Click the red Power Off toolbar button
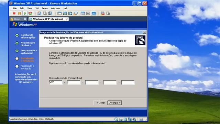This screenshot has height=124, width=220. [x=14, y=13]
